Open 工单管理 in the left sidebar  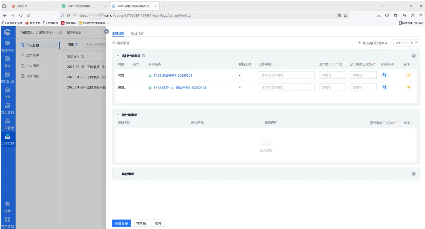tap(7, 124)
